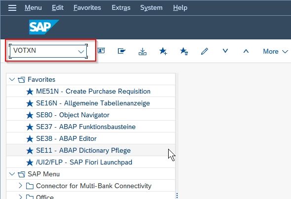
Task: Click the Other Menu toolbar icon
Action: (x=122, y=51)
